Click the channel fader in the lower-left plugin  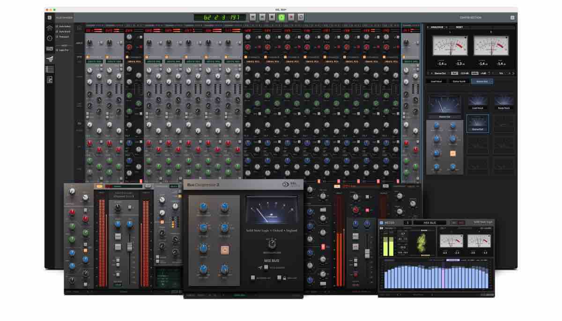(x=131, y=246)
